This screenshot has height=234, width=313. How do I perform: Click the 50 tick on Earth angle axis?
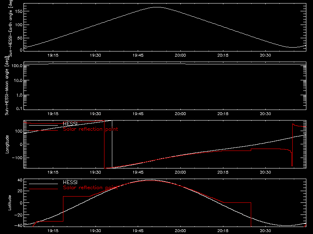click(20, 38)
